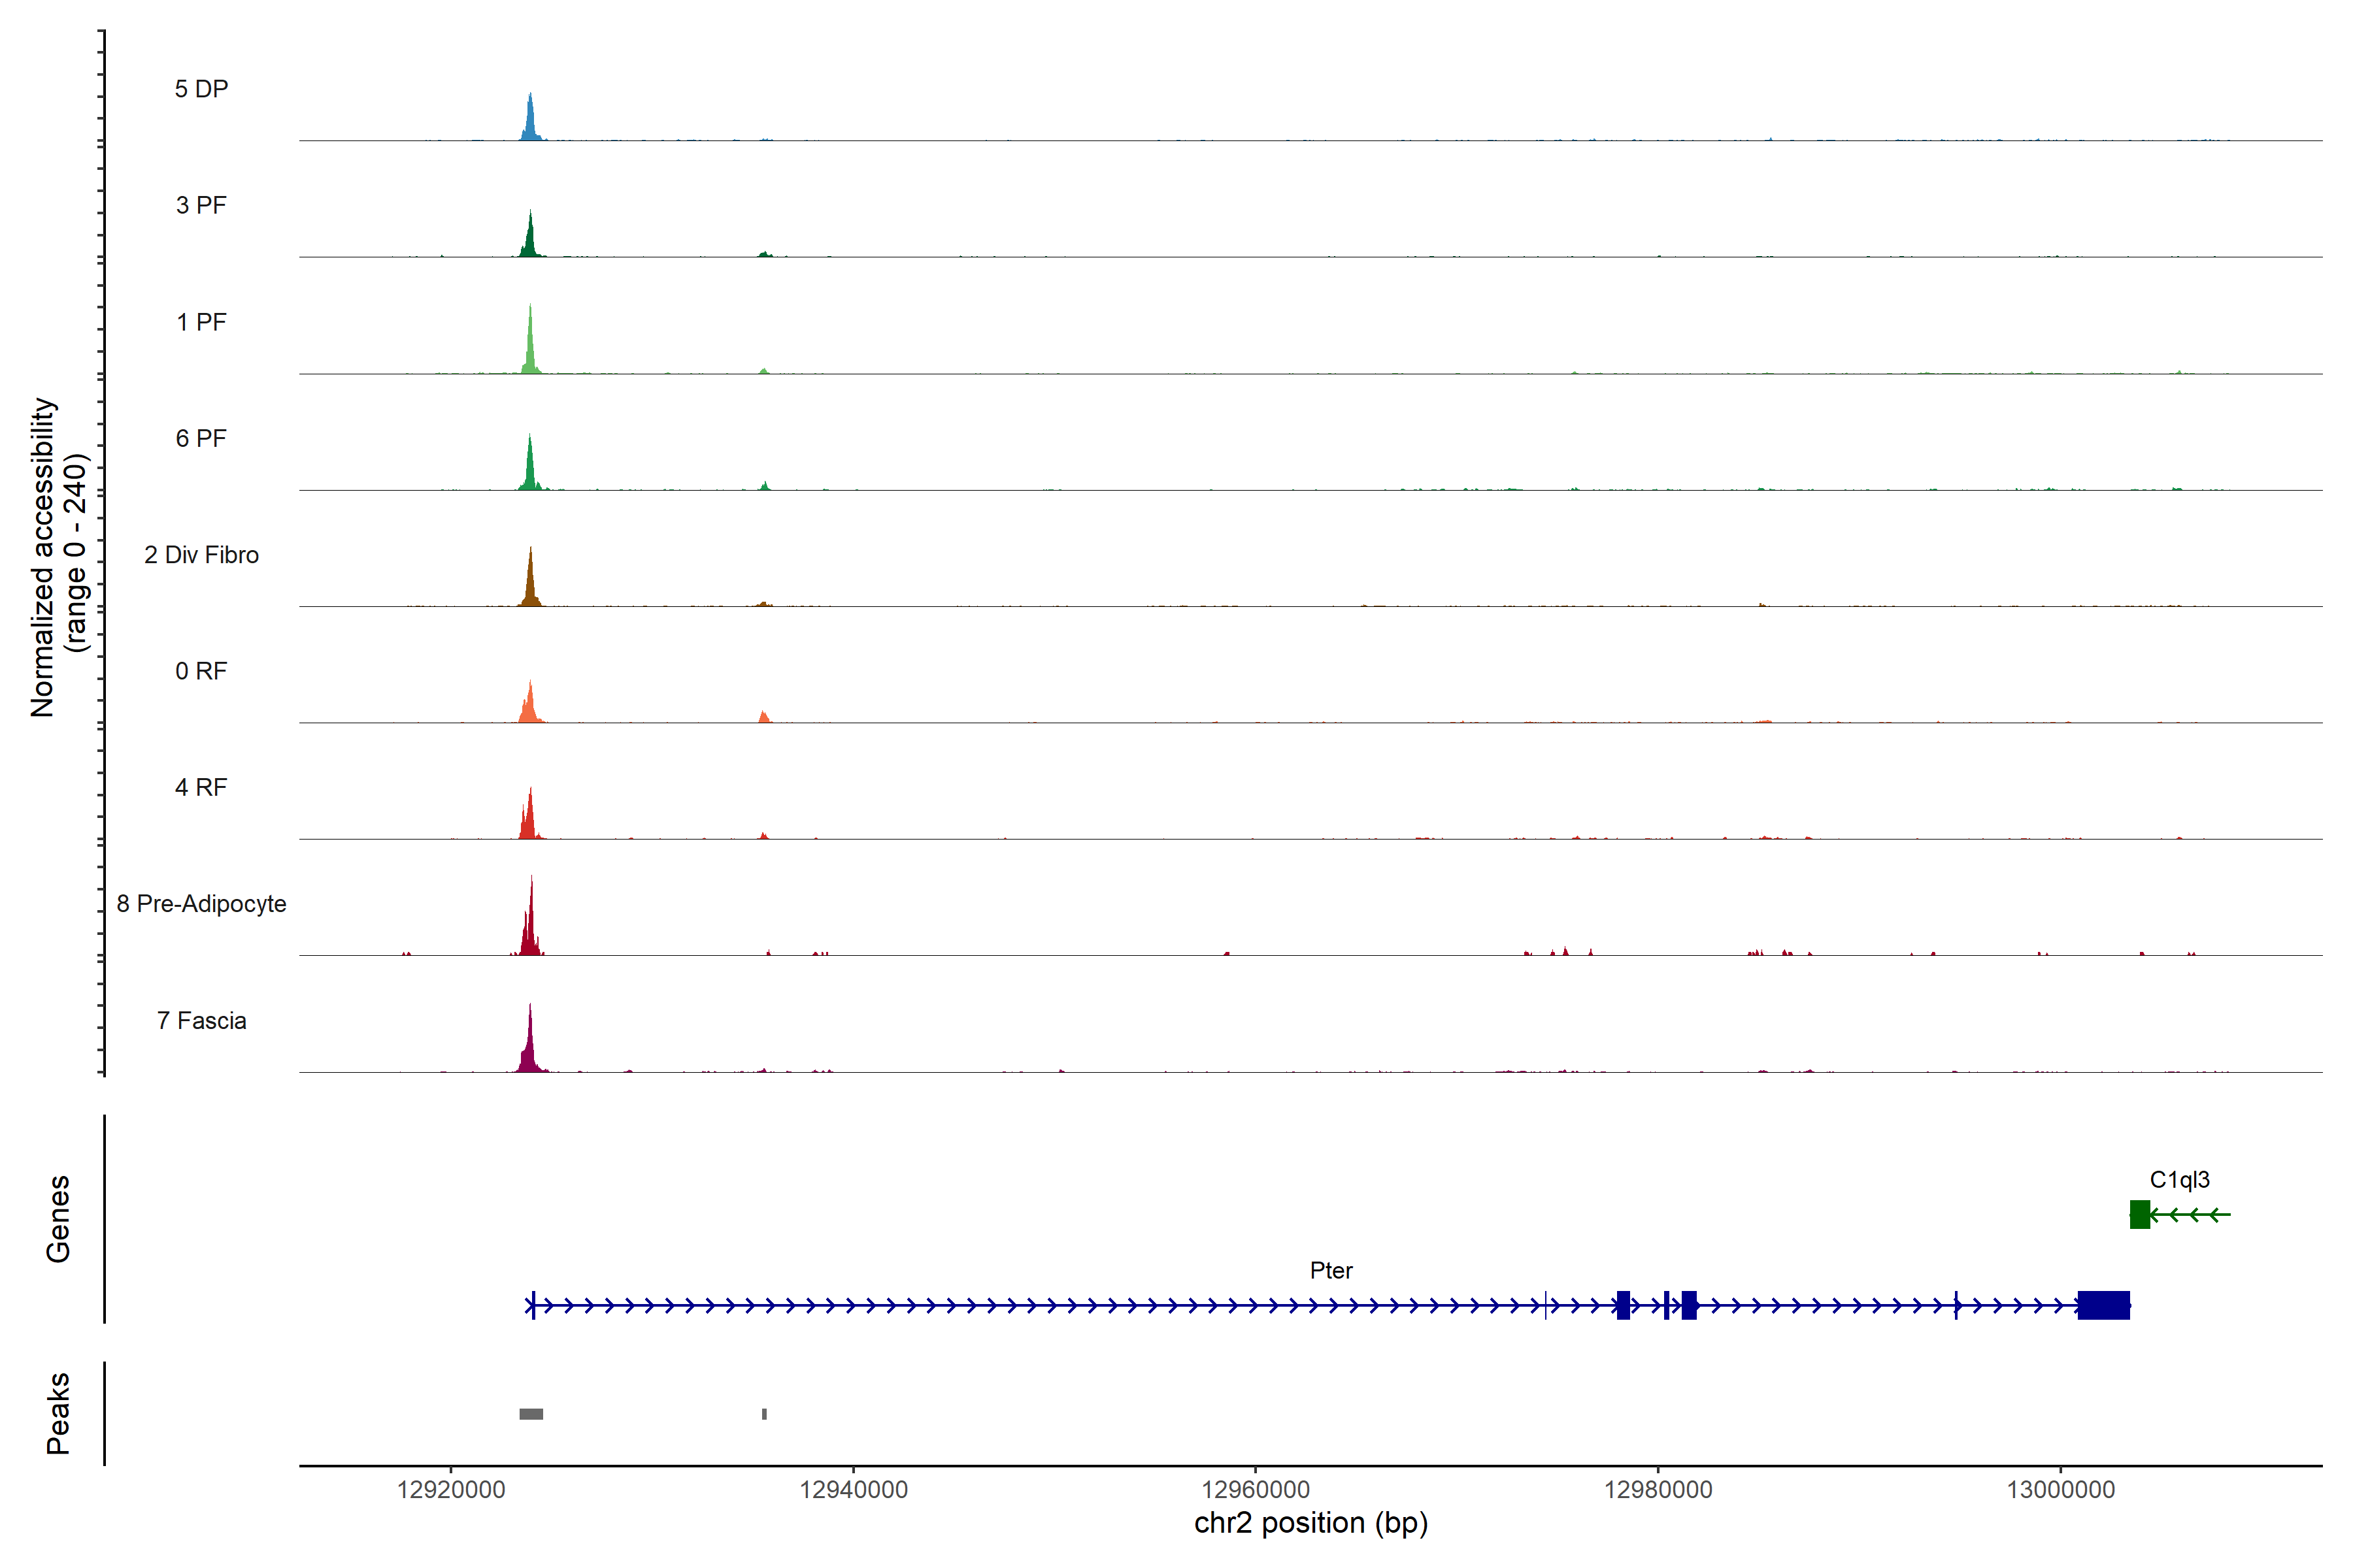This screenshot has height=1568, width=2353.
Task: Click the small narrow gray peak marker
Action: 764,1414
